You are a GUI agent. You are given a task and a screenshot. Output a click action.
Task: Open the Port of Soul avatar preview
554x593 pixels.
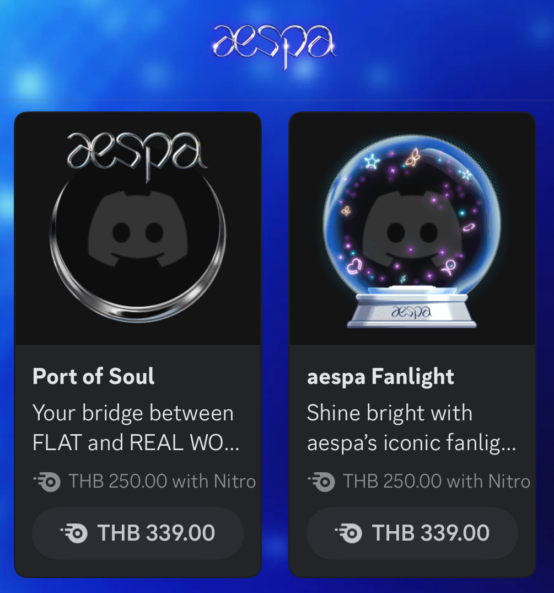[138, 229]
